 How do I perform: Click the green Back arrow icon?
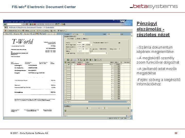(x=31, y=24)
